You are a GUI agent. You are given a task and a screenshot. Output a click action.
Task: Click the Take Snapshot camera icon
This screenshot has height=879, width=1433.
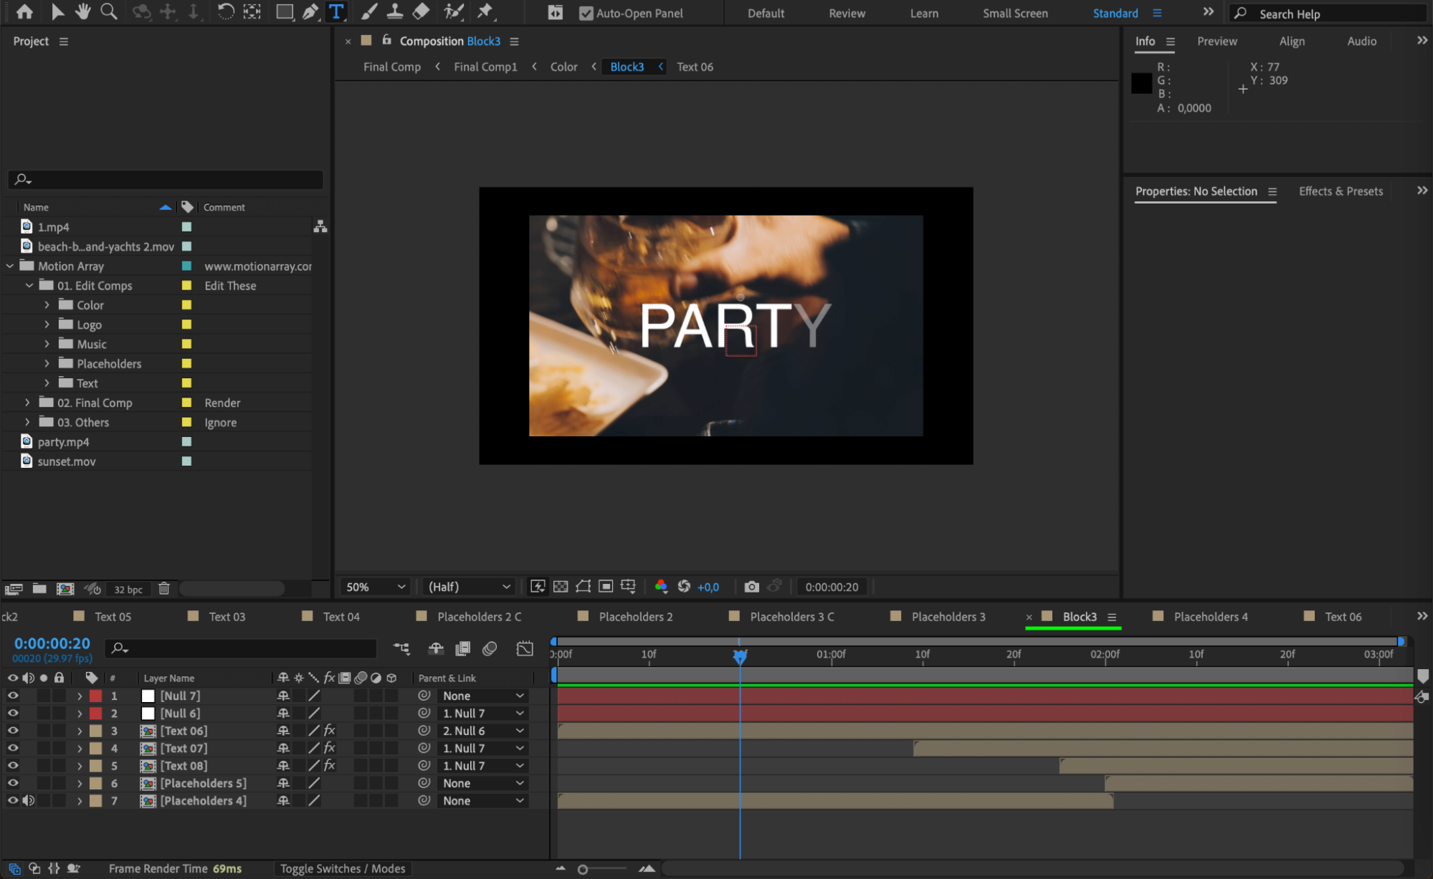pyautogui.click(x=751, y=587)
